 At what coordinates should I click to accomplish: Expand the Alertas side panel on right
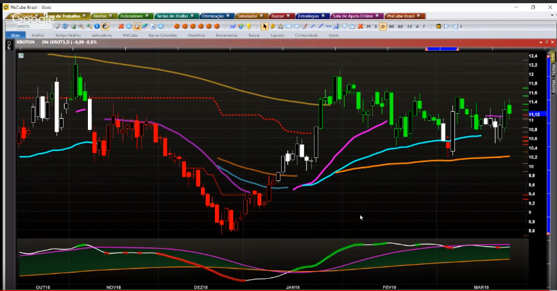[x=553, y=86]
